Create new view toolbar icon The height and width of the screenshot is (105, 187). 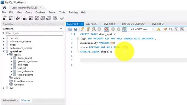(x=37, y=18)
